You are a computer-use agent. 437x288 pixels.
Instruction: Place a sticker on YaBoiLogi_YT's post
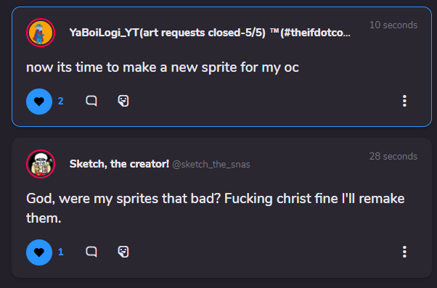point(123,101)
